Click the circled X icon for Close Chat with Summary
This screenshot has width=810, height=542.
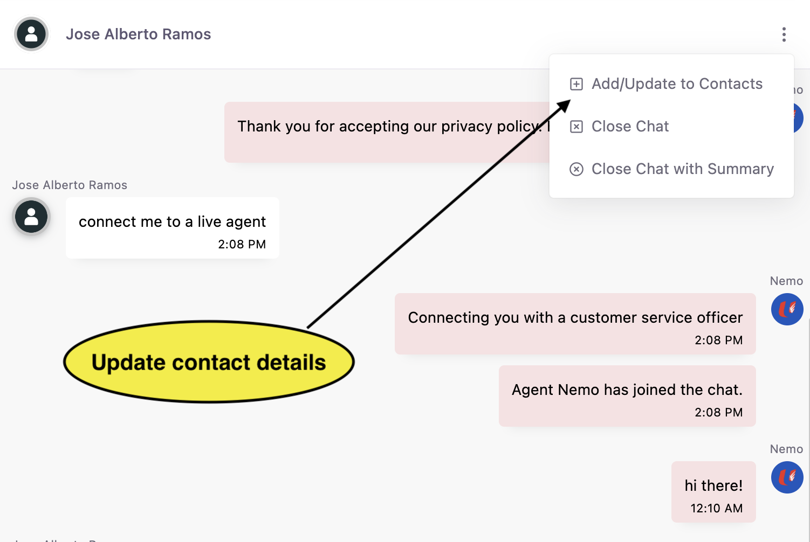tap(576, 169)
